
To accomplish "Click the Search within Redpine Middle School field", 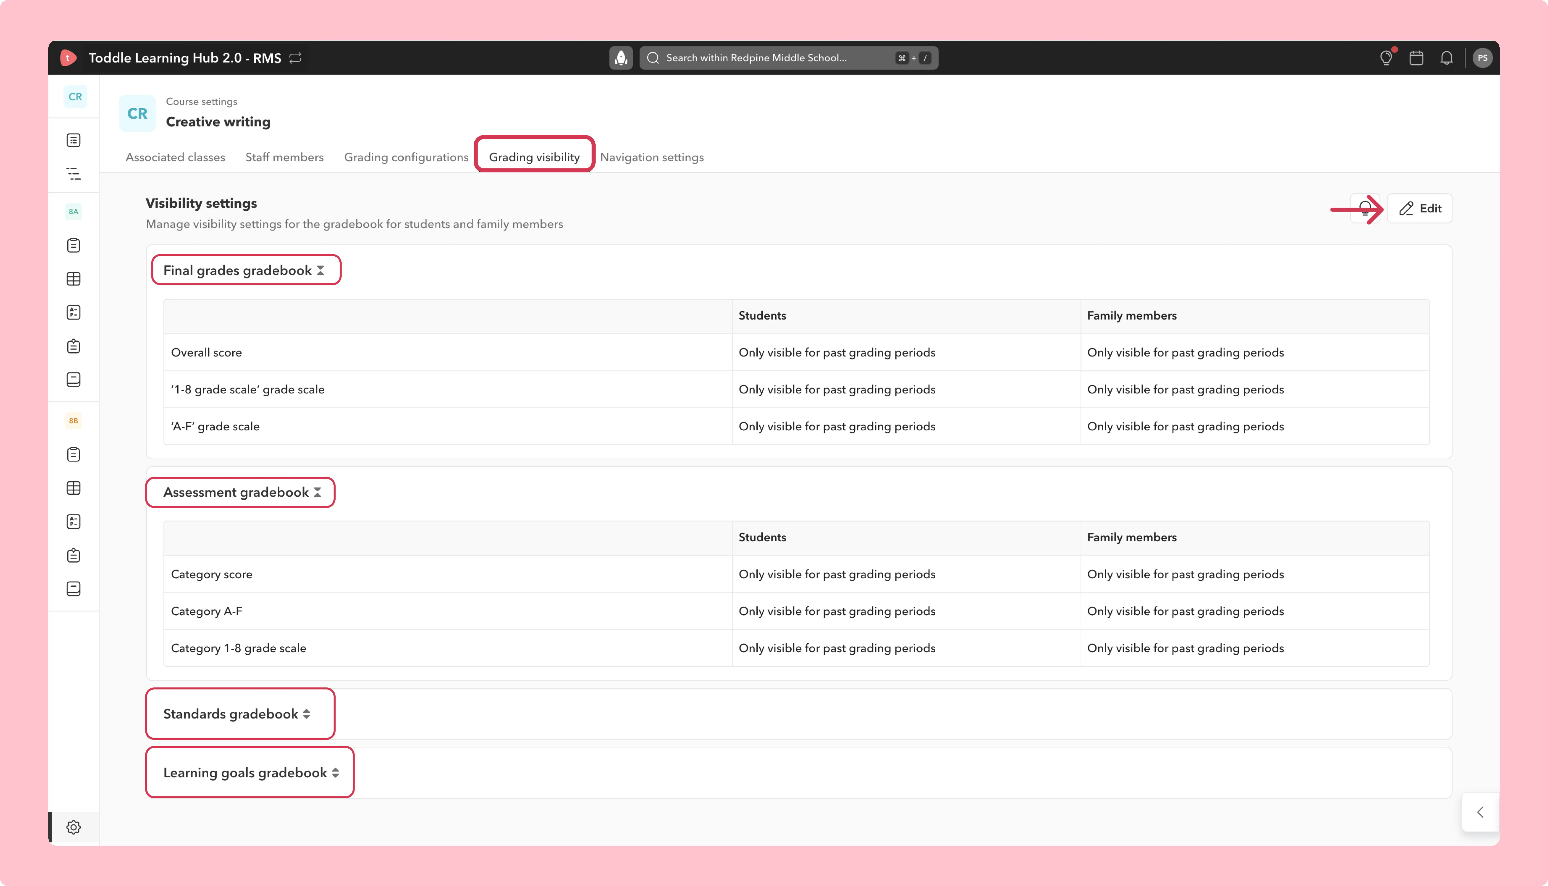I will [x=788, y=58].
